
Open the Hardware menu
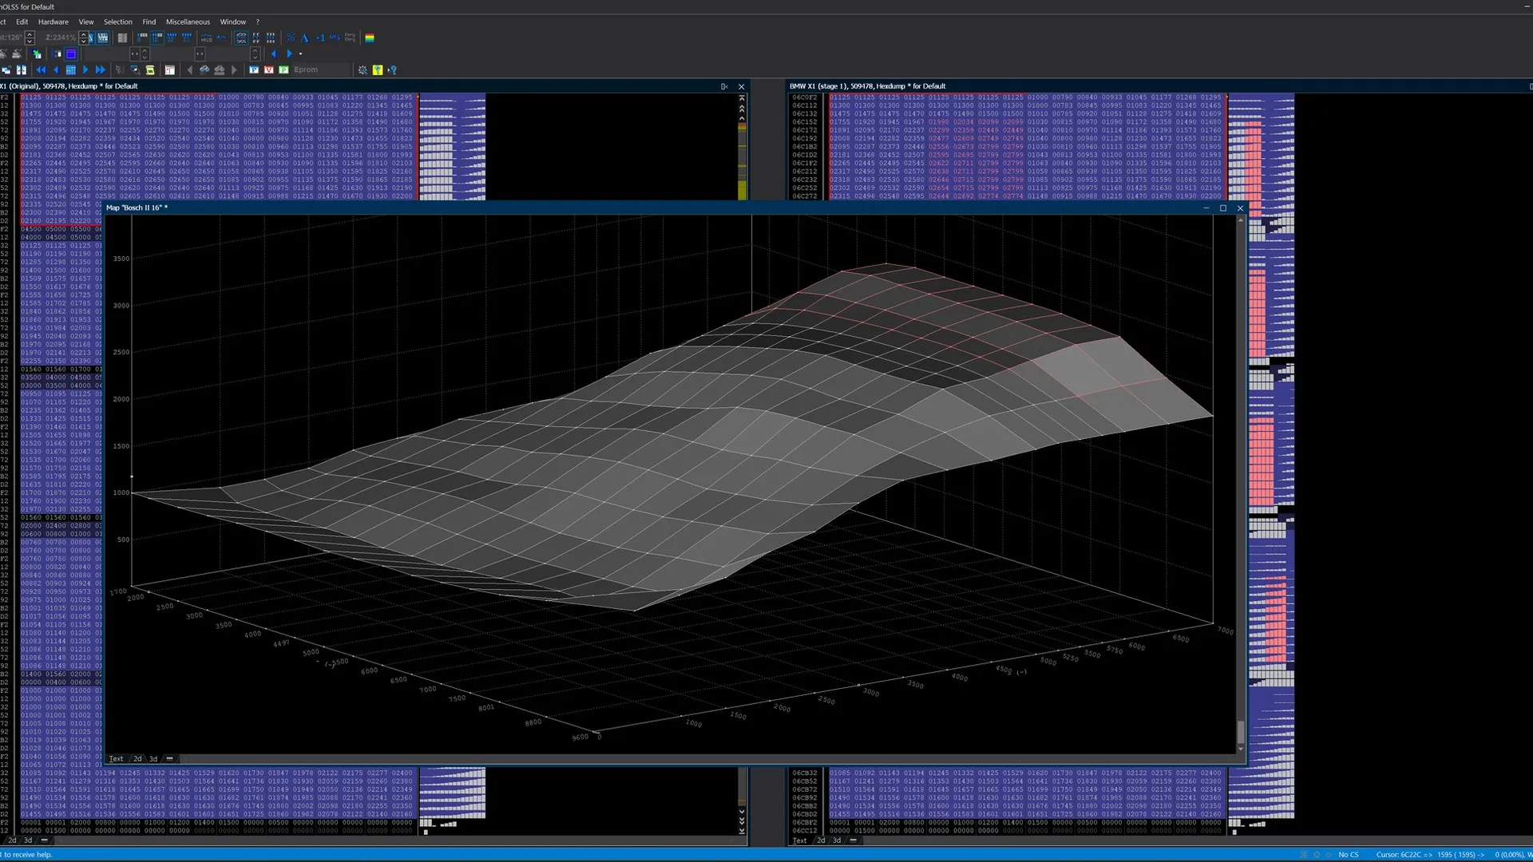(53, 22)
